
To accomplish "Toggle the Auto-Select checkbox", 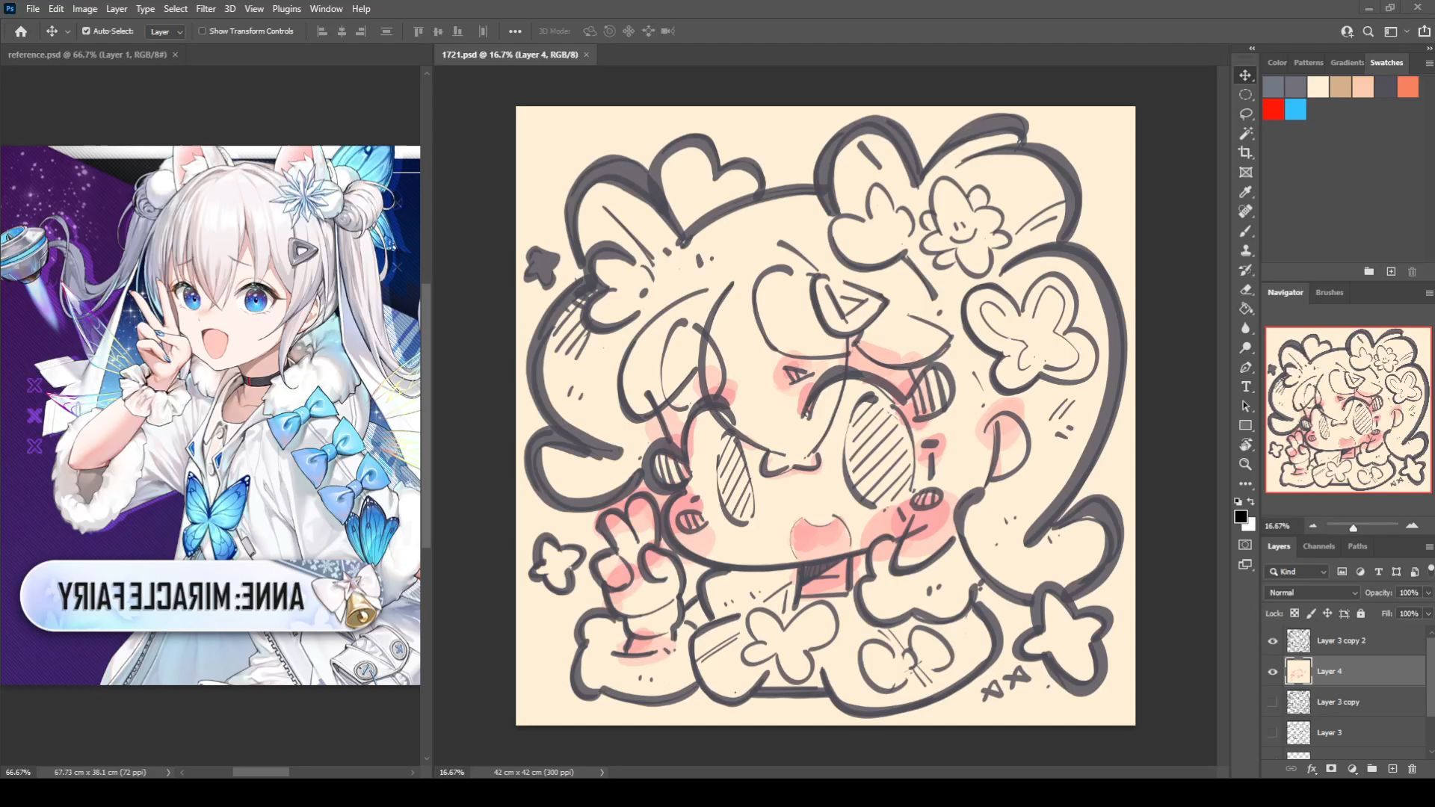I will coord(86,31).
